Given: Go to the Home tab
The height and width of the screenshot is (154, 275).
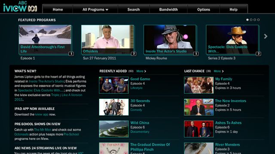Looking at the screenshot, I should tap(58, 9).
